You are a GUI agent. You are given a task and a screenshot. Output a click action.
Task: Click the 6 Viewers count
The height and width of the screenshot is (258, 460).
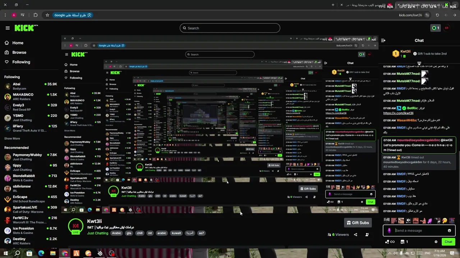coord(338,235)
